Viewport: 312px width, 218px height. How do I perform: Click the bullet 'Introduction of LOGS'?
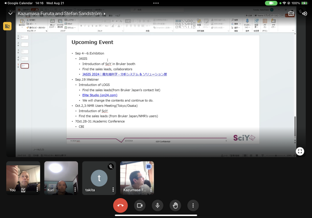pyautogui.click(x=94, y=85)
